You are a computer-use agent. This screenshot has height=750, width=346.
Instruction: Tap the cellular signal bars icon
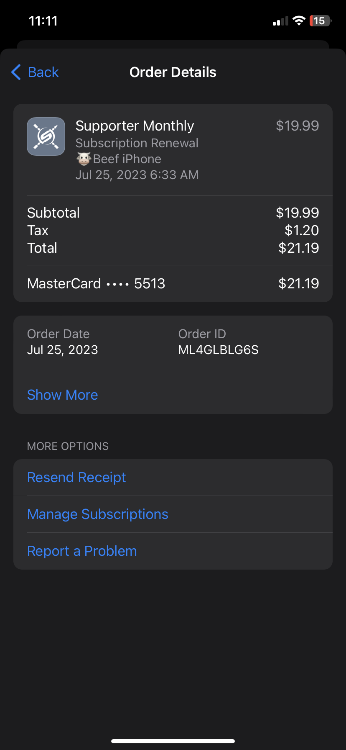[x=280, y=21]
